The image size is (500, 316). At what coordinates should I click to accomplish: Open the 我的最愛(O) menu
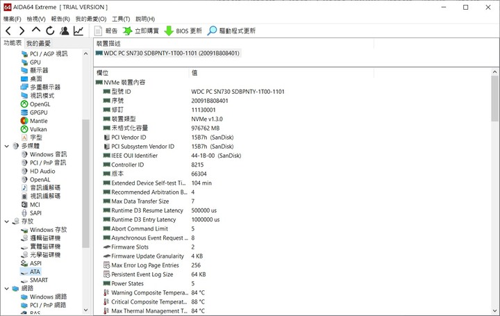coord(91,19)
